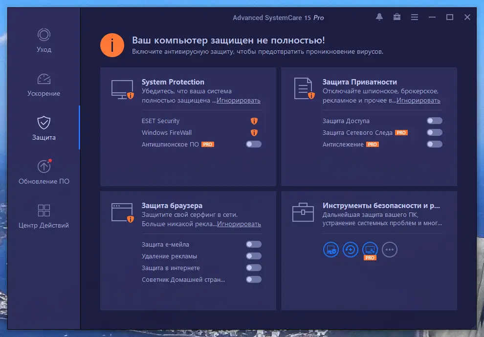The height and width of the screenshot is (337, 484).
Task: Click the orange info warning icon
Action: pos(112,45)
